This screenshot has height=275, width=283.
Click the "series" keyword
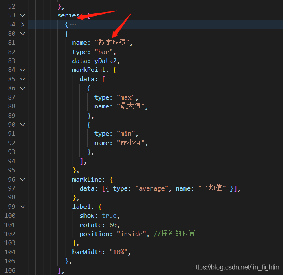tap(68, 15)
